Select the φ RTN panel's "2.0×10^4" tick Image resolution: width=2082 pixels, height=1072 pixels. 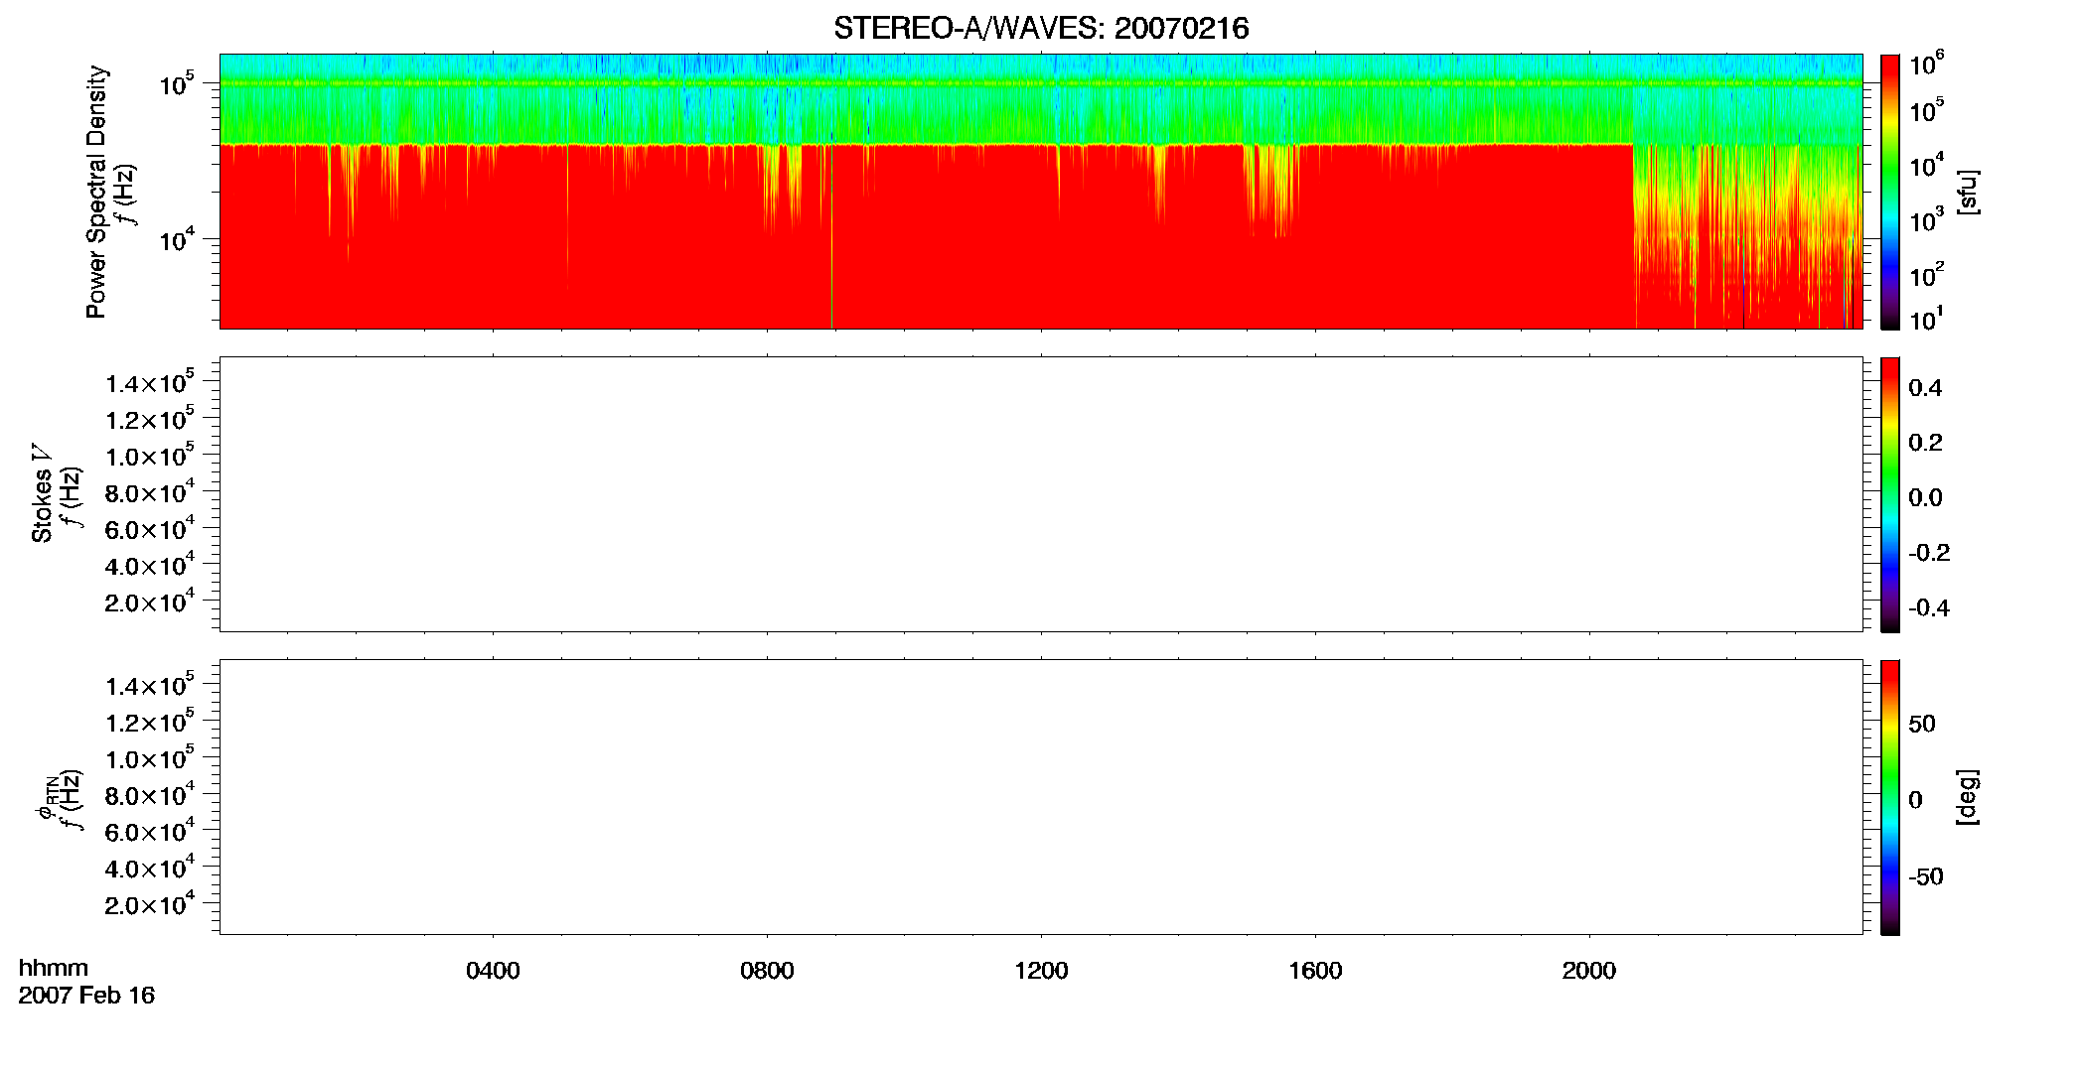(150, 903)
